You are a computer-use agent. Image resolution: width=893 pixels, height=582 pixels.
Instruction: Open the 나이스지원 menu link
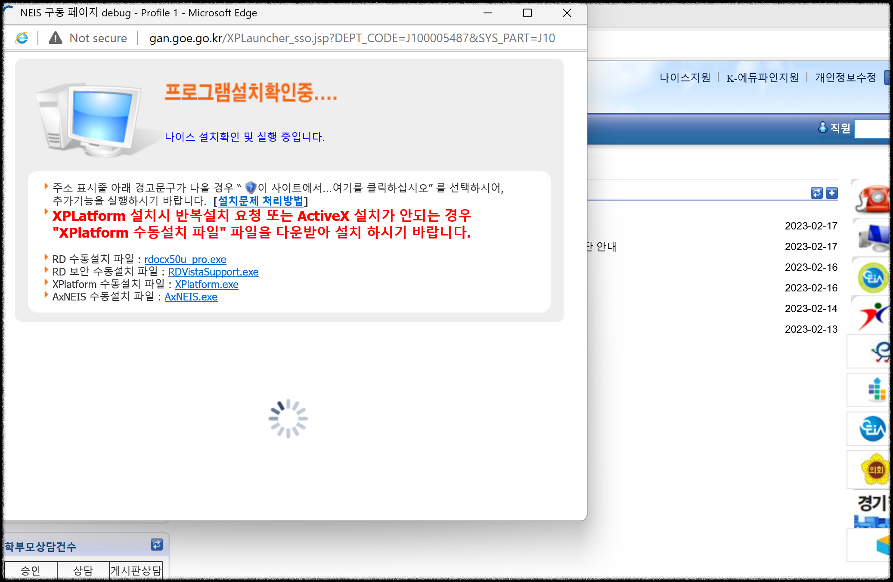coord(685,77)
